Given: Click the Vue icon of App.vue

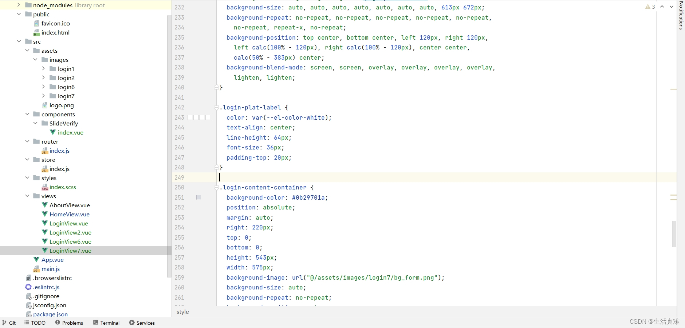Looking at the screenshot, I should point(36,260).
